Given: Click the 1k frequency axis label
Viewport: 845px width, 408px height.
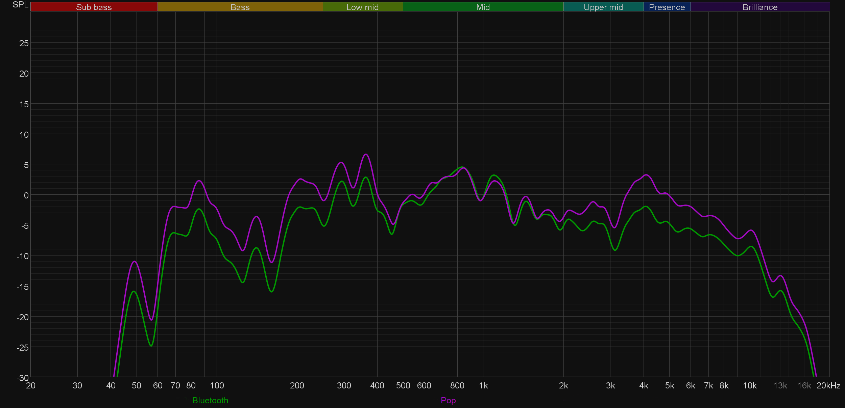Looking at the screenshot, I should click(483, 385).
